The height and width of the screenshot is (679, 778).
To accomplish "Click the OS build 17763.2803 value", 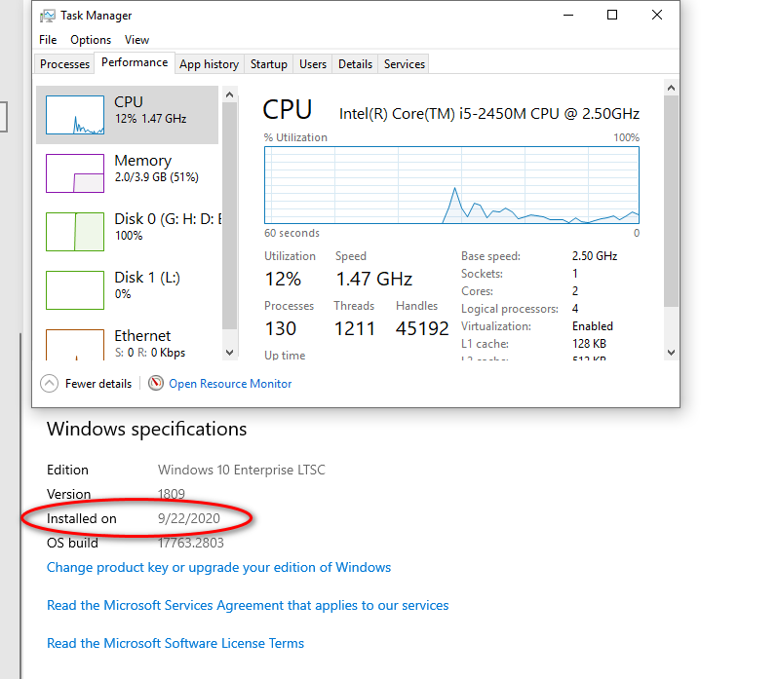I will pos(190,543).
